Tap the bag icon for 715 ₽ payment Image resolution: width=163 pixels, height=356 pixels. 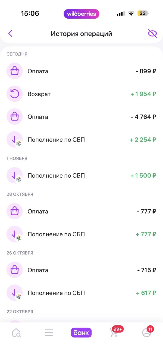click(15, 270)
